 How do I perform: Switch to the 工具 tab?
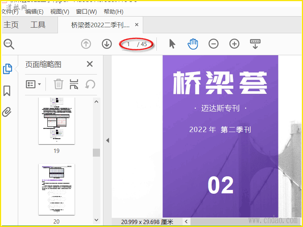pyautogui.click(x=38, y=25)
